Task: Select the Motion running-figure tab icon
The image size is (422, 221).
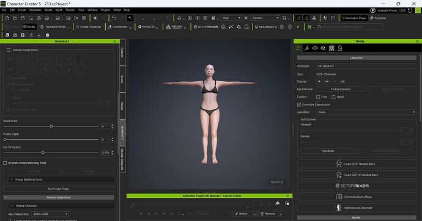Action: [x=306, y=48]
